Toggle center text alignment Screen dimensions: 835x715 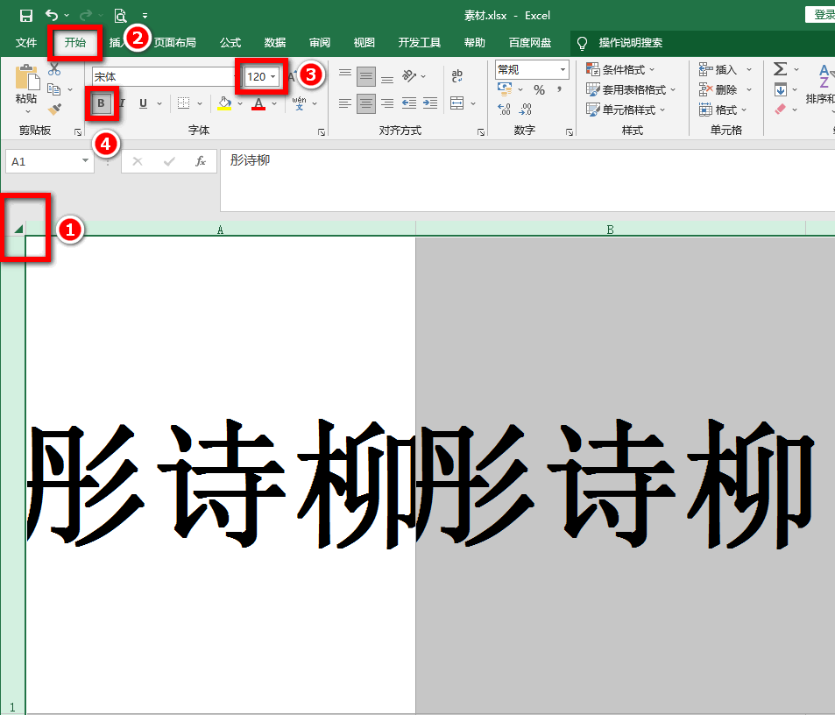pyautogui.click(x=366, y=103)
